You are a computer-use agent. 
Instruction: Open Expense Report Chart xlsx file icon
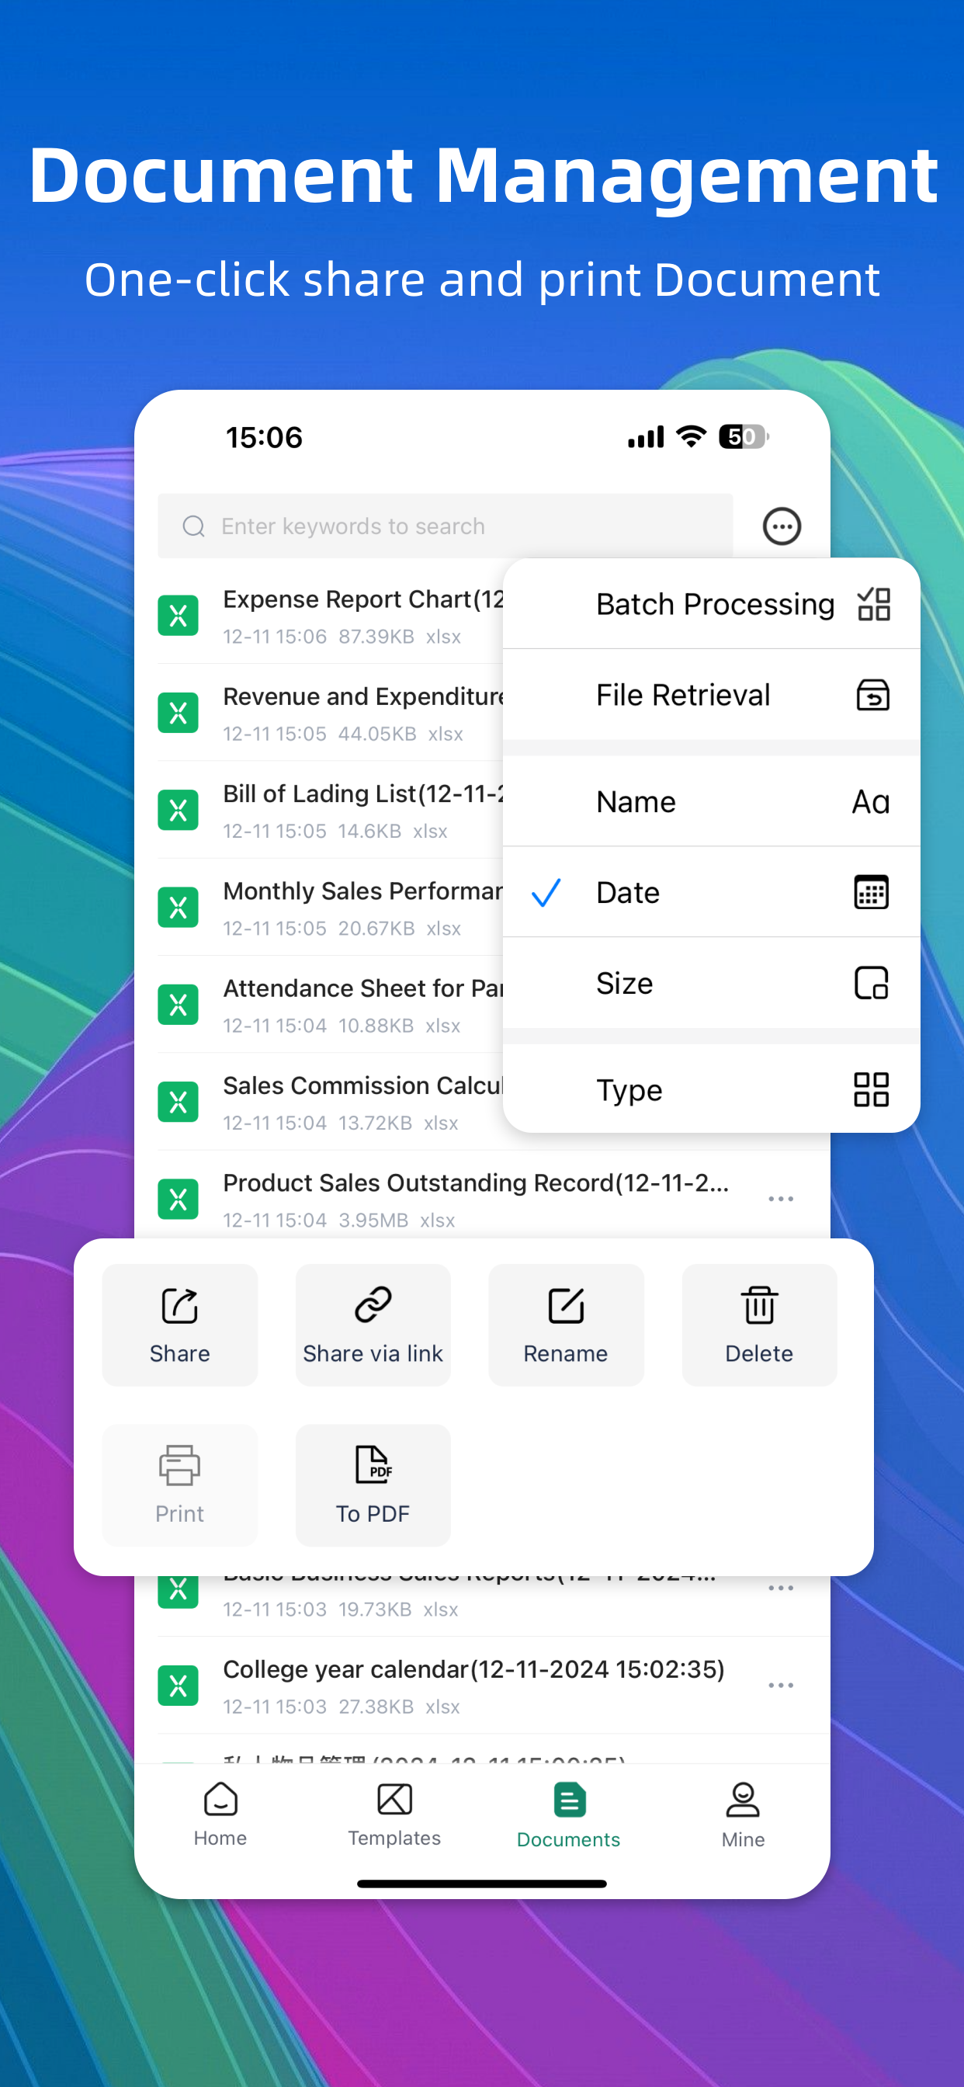[x=179, y=616]
